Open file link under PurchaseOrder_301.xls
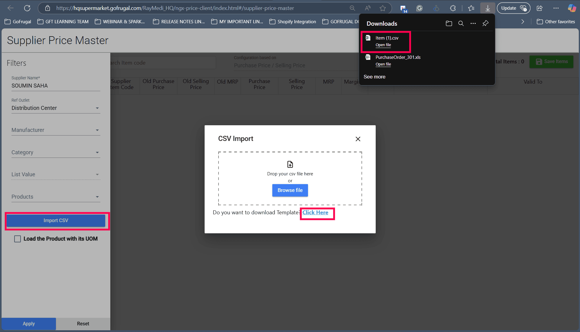Image resolution: width=580 pixels, height=332 pixels. pyautogui.click(x=383, y=64)
